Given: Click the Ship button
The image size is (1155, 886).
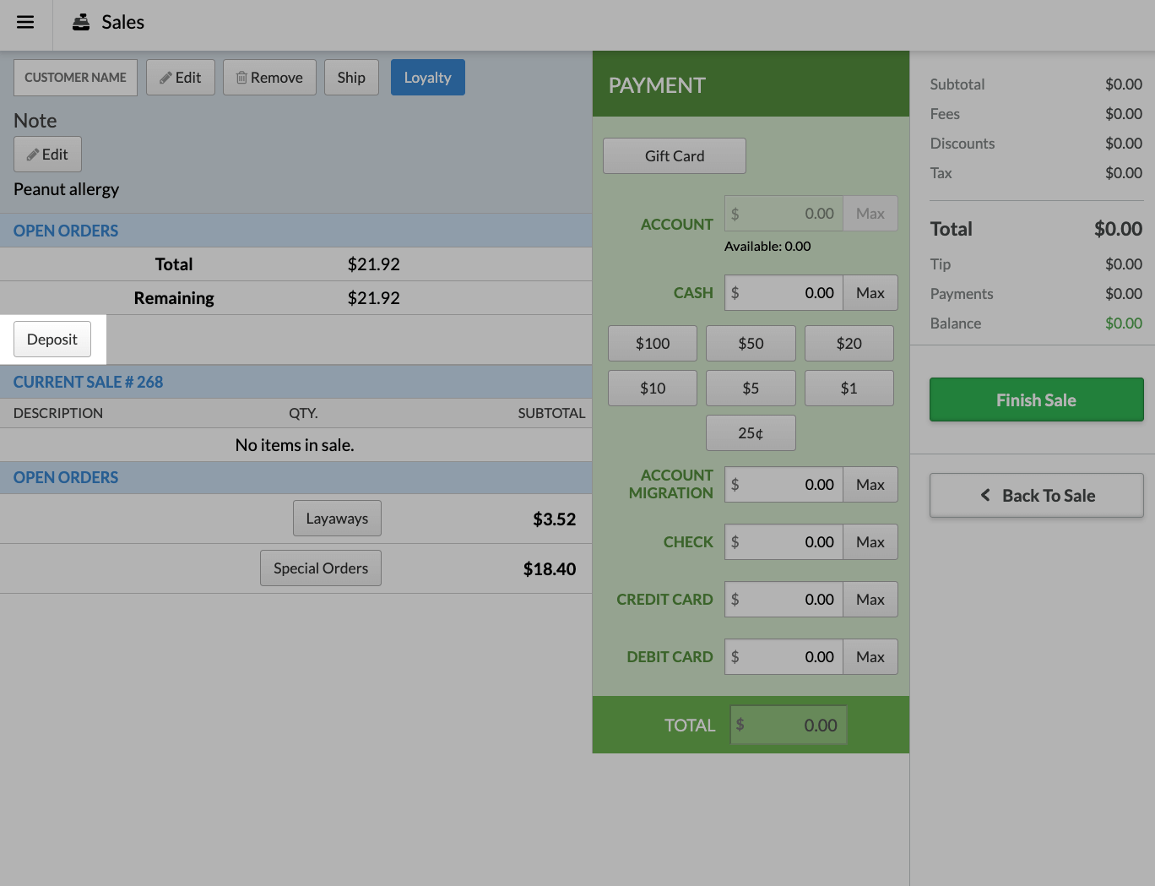Looking at the screenshot, I should 351,77.
